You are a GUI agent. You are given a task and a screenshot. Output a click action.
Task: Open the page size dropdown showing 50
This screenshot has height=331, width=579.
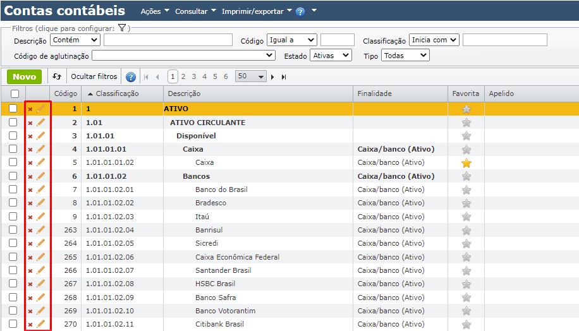251,76
